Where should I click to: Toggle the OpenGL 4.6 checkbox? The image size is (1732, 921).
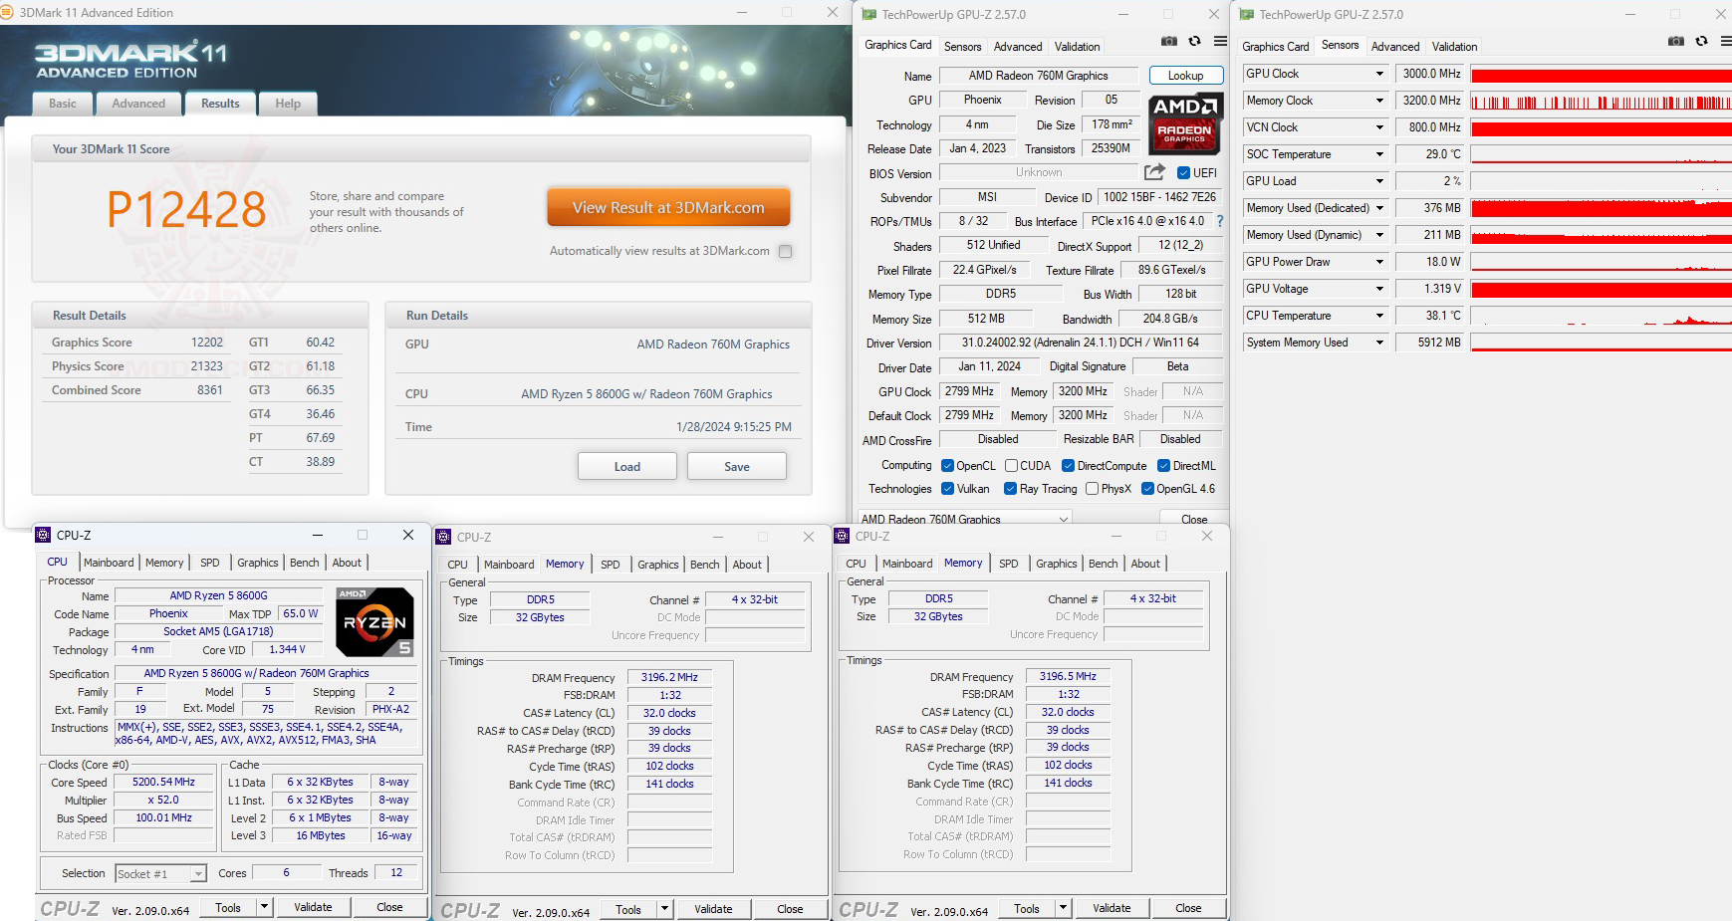click(1148, 489)
